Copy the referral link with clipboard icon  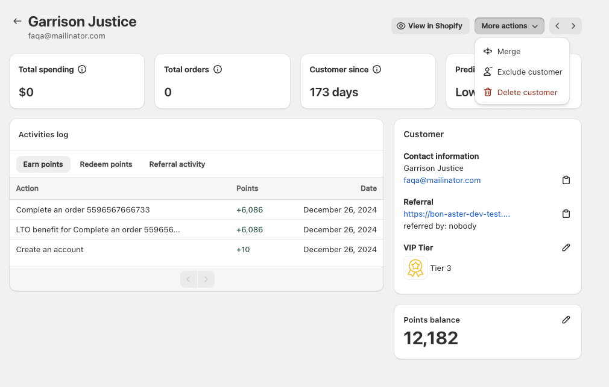tap(566, 214)
